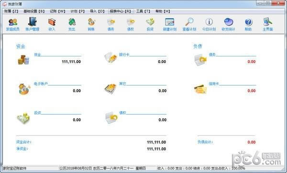
Task: Click the 银行卡 label link
Action: tap(124, 54)
